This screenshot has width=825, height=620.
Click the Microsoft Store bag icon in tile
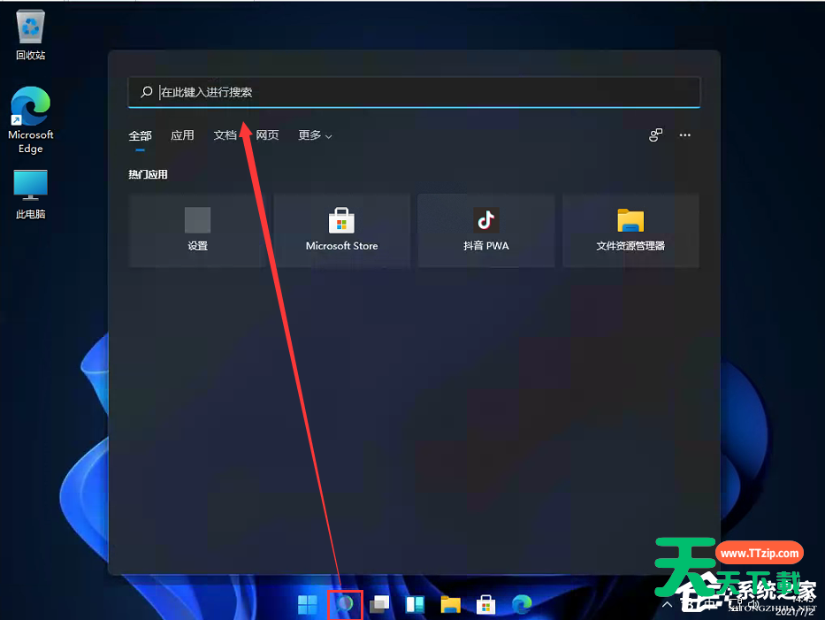coord(341,220)
